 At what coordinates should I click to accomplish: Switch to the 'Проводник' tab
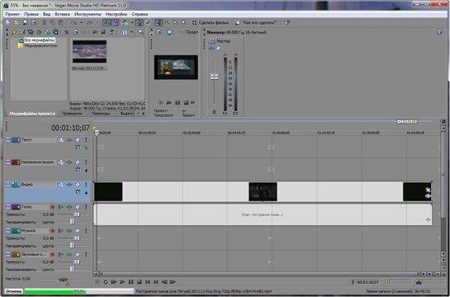tap(72, 114)
